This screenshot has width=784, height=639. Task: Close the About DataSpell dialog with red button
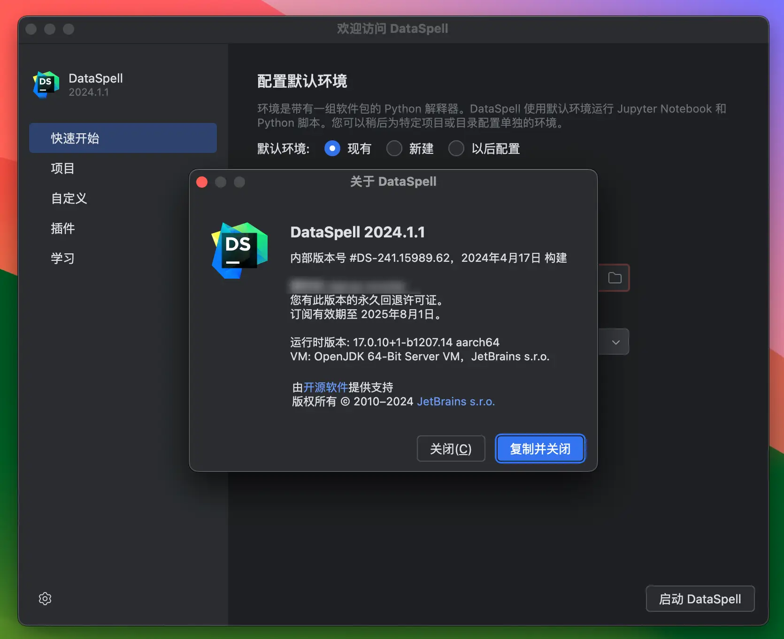click(202, 182)
